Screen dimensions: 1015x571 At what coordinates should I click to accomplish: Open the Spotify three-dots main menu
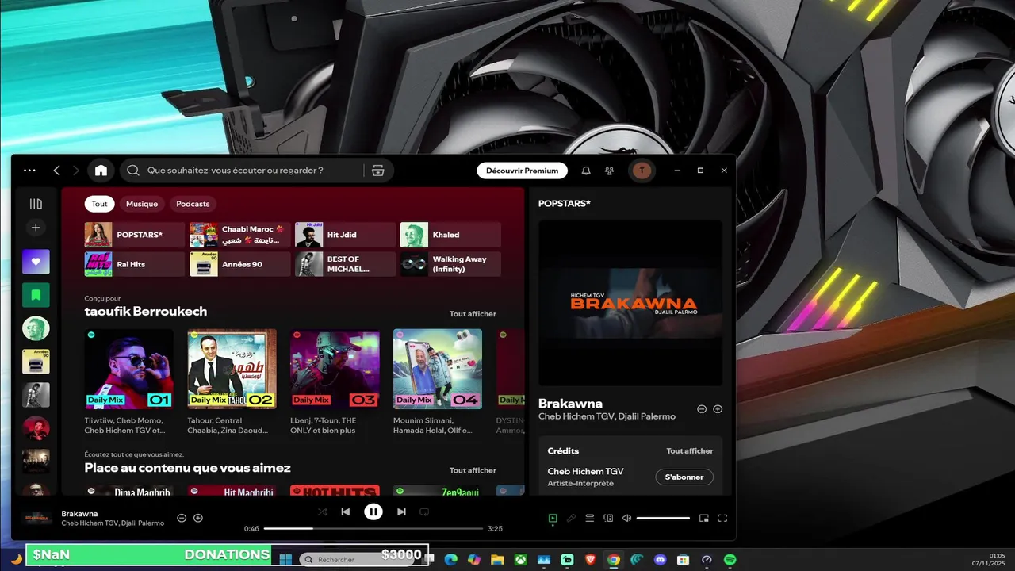[x=29, y=171]
